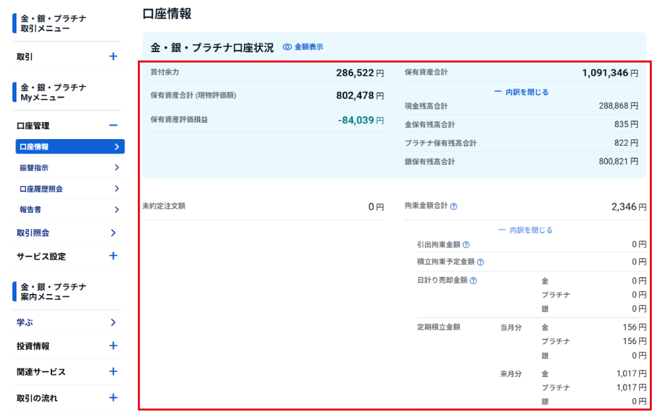Click the eye icon for 金額表示
Image resolution: width=659 pixels, height=412 pixels.
[287, 47]
